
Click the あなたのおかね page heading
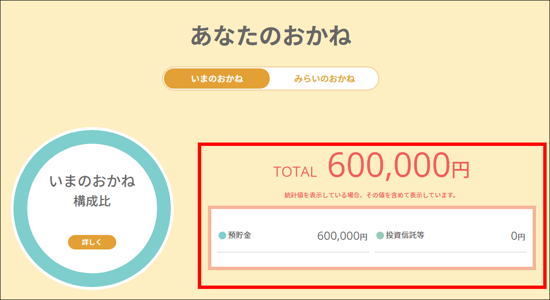click(271, 35)
